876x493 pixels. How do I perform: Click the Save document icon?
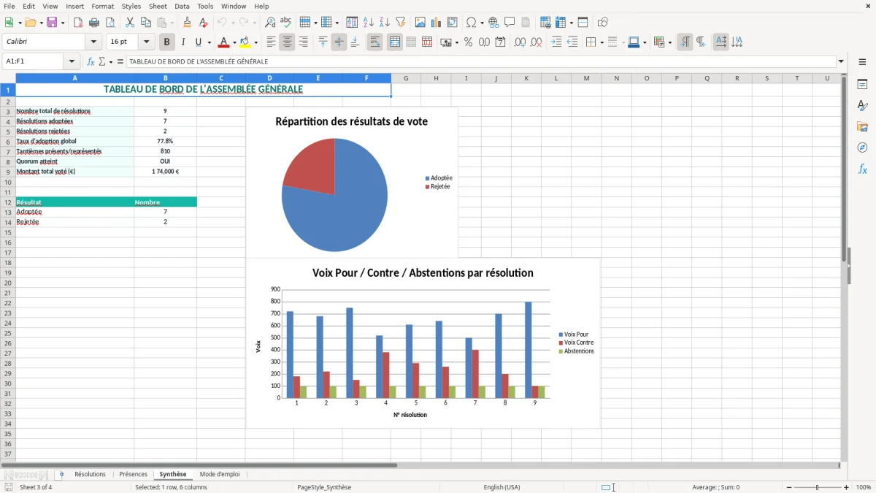click(52, 23)
